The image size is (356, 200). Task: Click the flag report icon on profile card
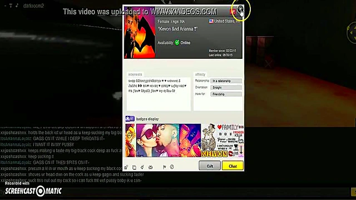(165, 167)
